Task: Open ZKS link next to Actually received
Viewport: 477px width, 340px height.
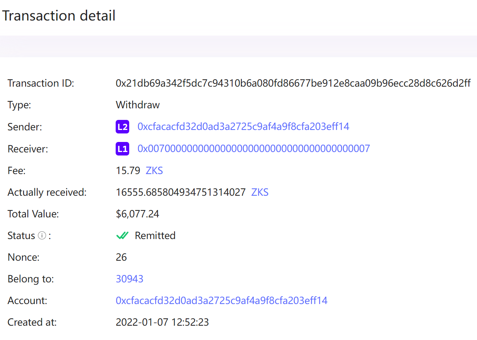Action: [260, 192]
